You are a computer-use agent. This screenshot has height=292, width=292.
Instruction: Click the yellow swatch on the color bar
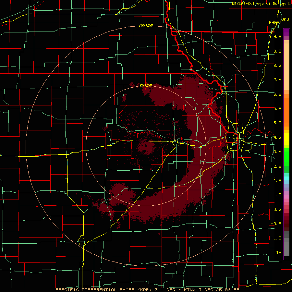pyautogui.click(x=286, y=139)
